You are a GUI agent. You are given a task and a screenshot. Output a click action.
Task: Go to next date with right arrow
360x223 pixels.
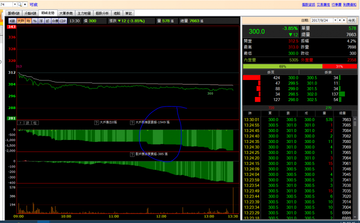pos(344,20)
